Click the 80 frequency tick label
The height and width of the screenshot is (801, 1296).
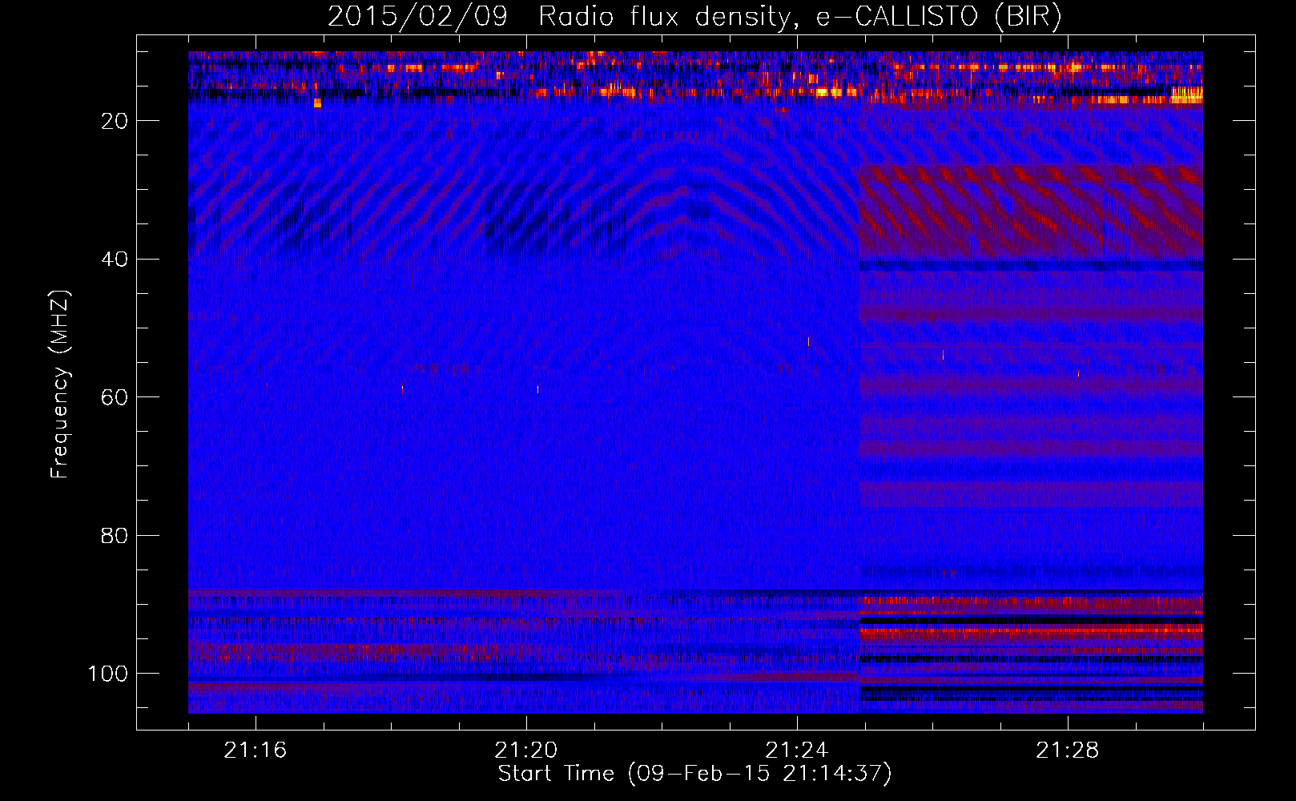[x=115, y=536]
